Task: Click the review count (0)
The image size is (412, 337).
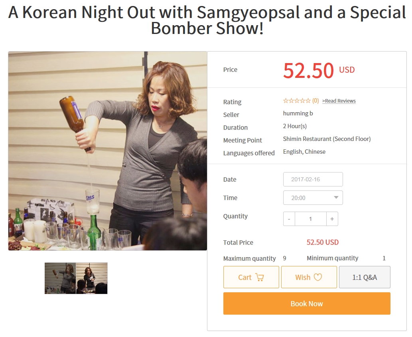Action: point(315,101)
